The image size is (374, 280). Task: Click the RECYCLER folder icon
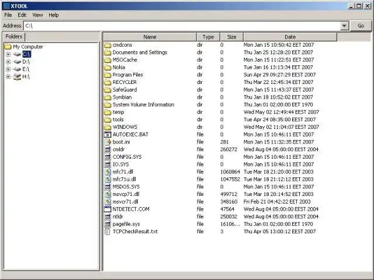(108, 82)
